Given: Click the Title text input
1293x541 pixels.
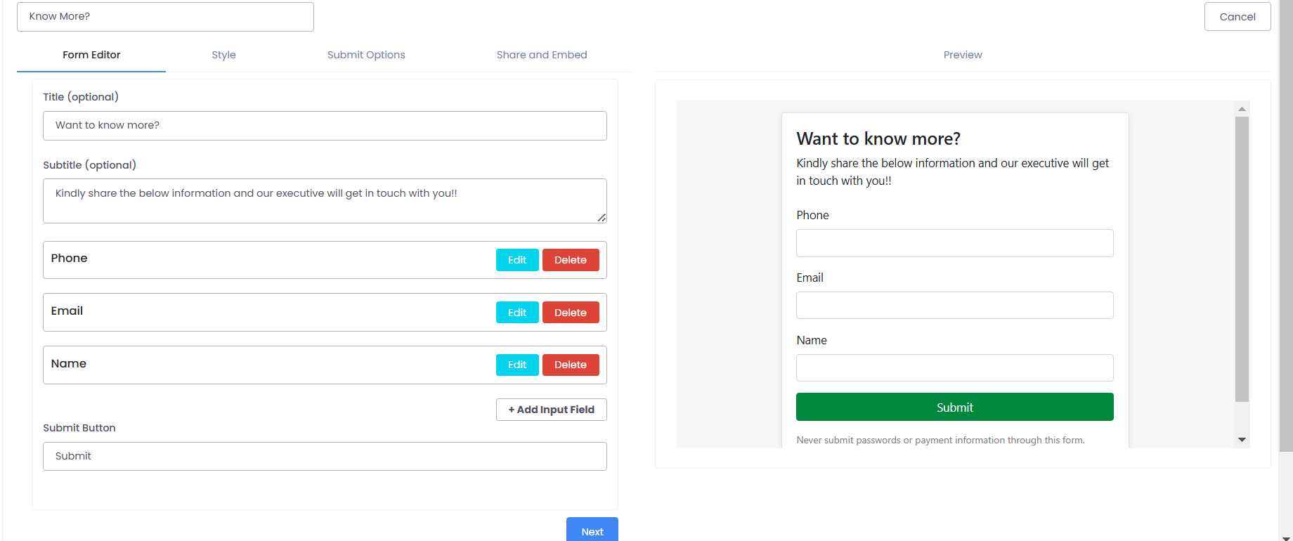Looking at the screenshot, I should tap(325, 126).
